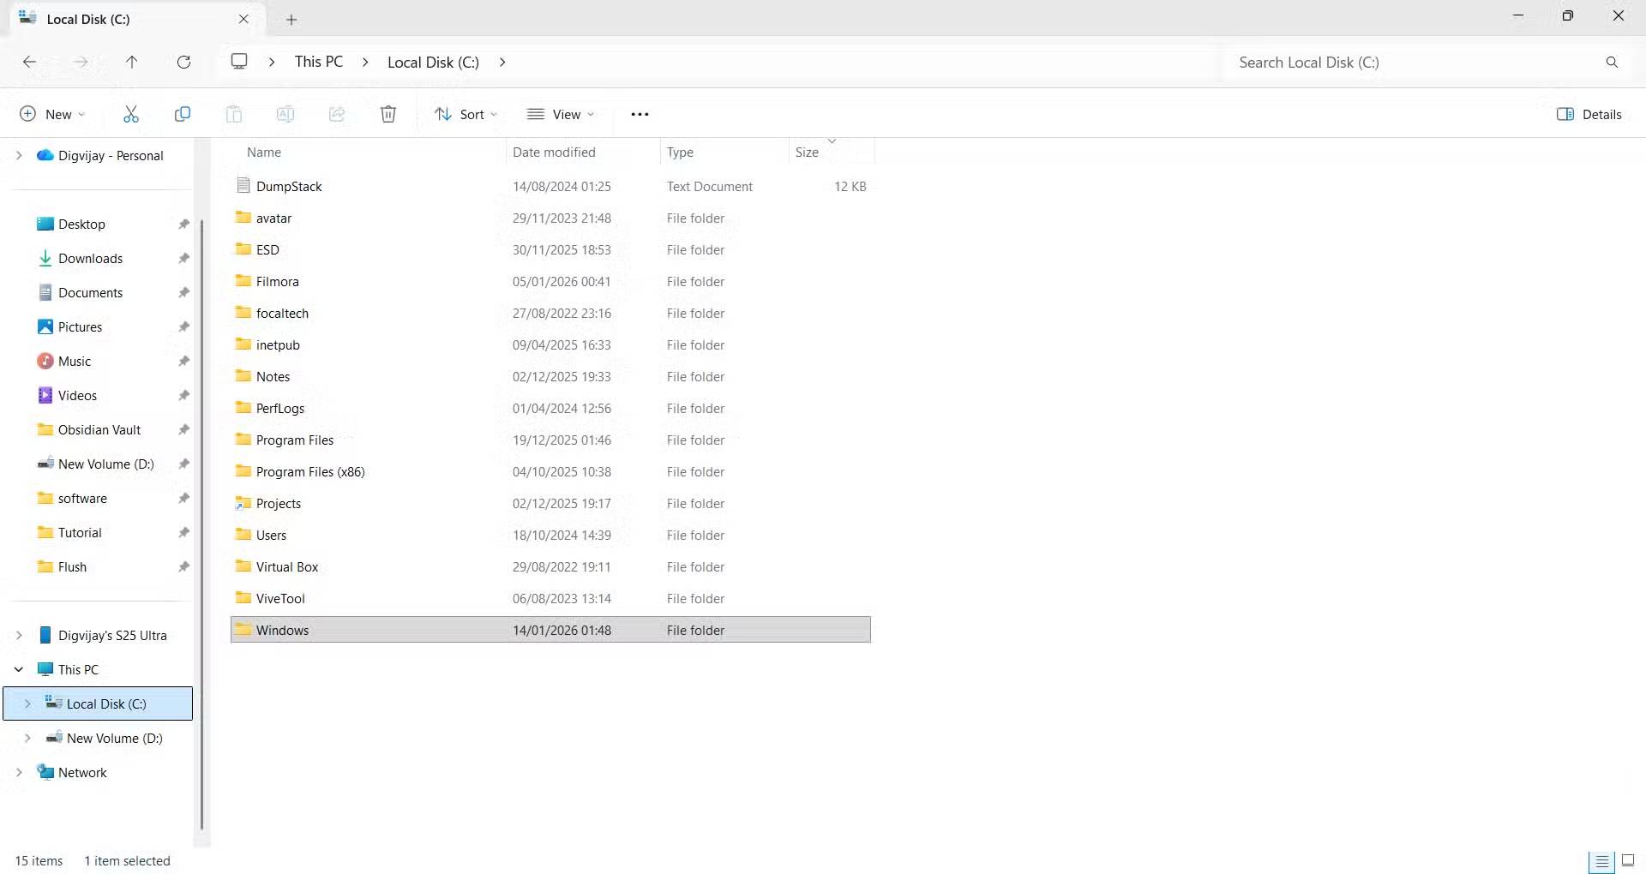
Task: Select the Virtual Box folder
Action: point(550,566)
